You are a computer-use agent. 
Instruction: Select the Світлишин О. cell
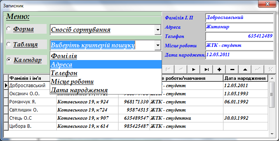click(32, 110)
